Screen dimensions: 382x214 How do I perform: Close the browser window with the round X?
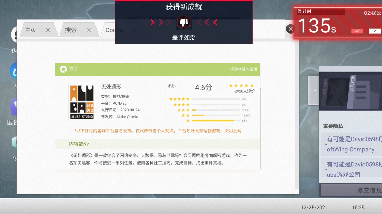(x=290, y=29)
